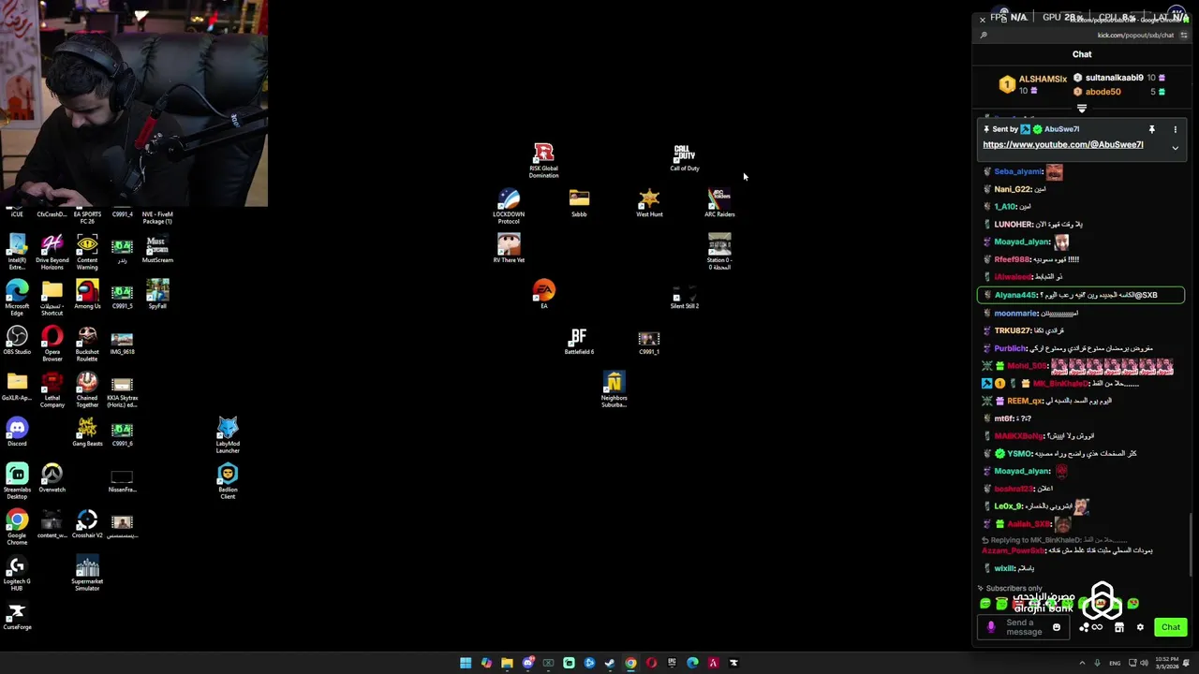Open the West Hunt game icon
The width and height of the screenshot is (1199, 674).
(x=649, y=203)
